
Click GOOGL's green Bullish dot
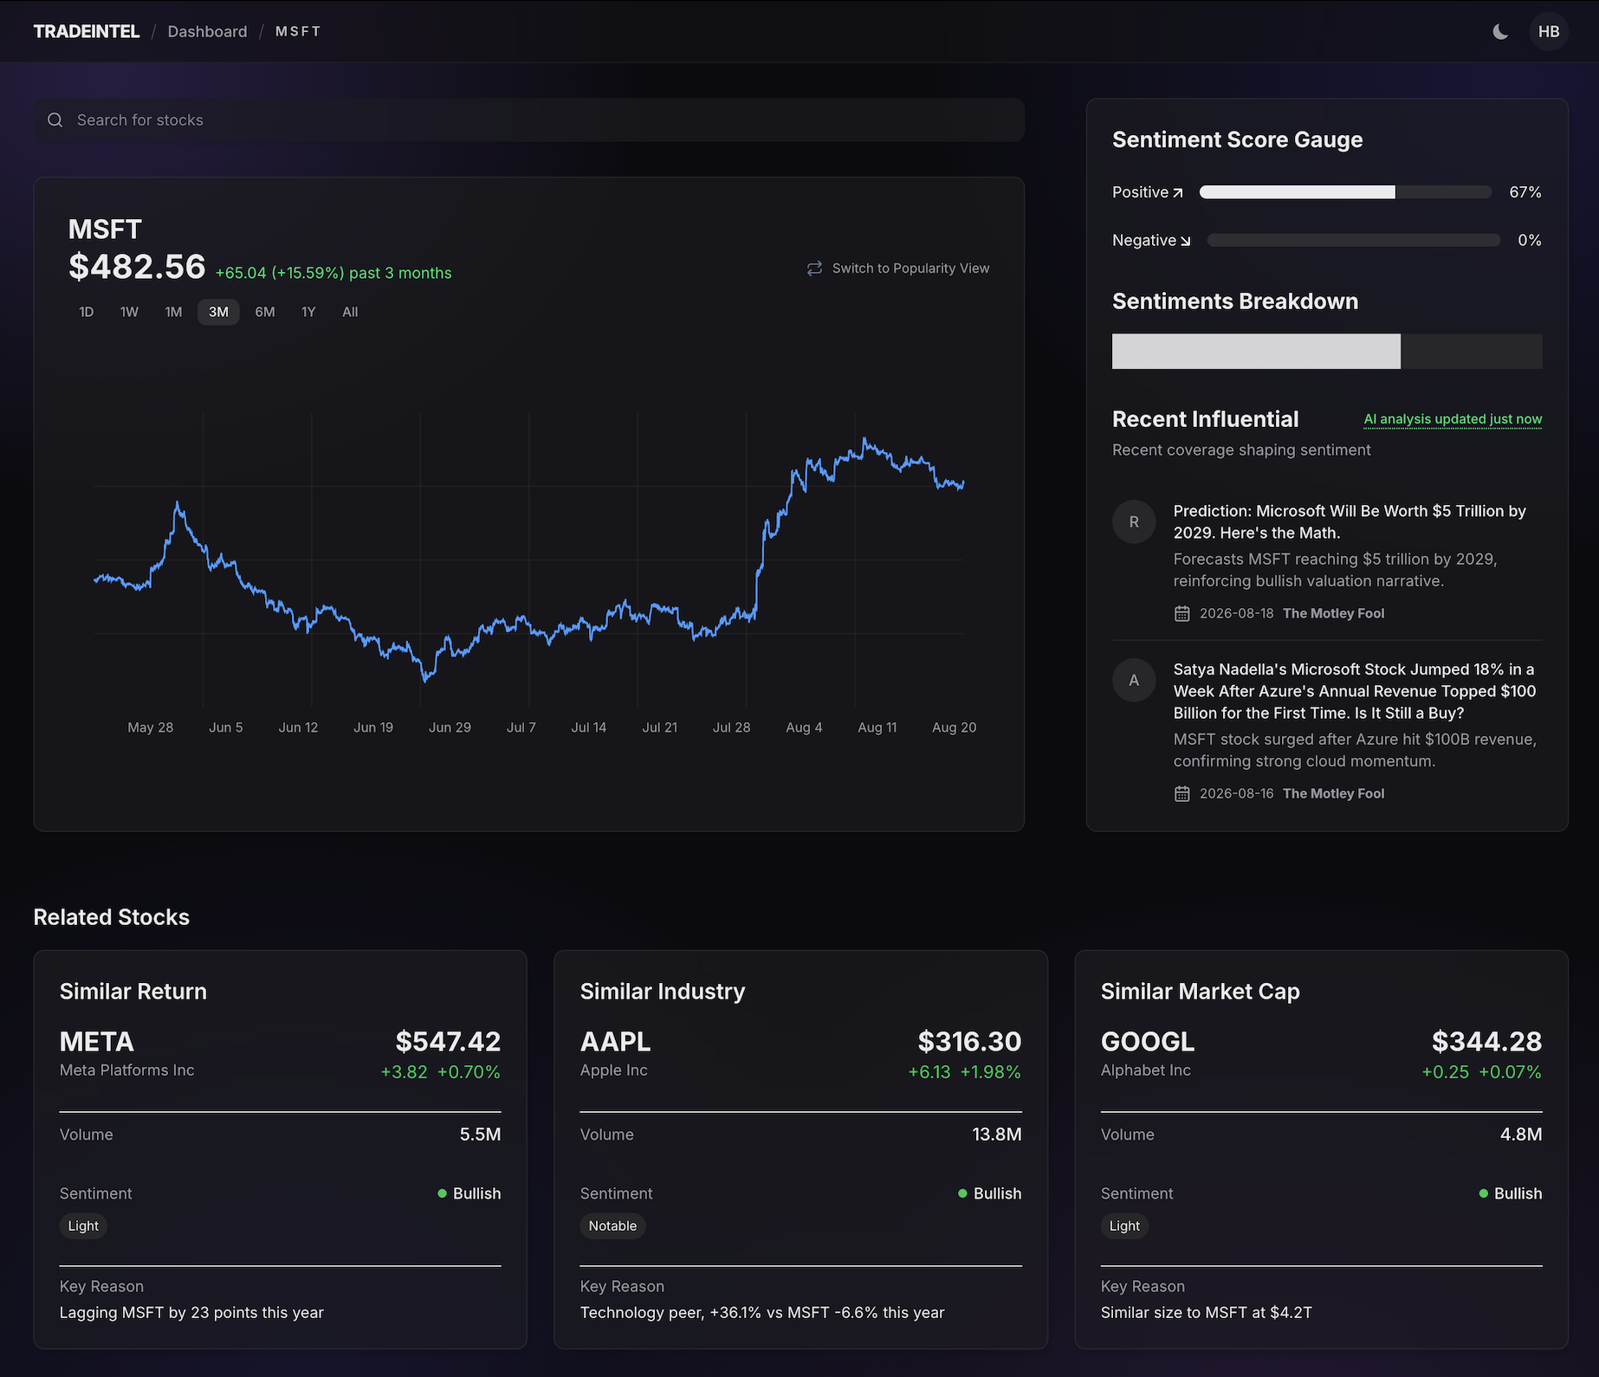pyautogui.click(x=1484, y=1193)
